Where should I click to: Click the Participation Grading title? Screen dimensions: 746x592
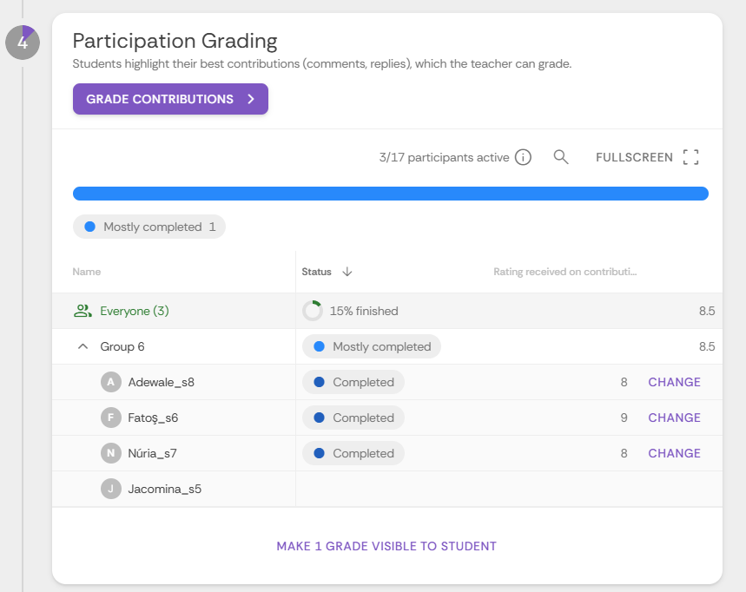[175, 42]
